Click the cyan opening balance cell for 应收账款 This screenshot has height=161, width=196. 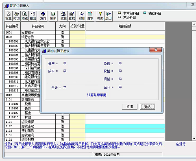point(125,126)
